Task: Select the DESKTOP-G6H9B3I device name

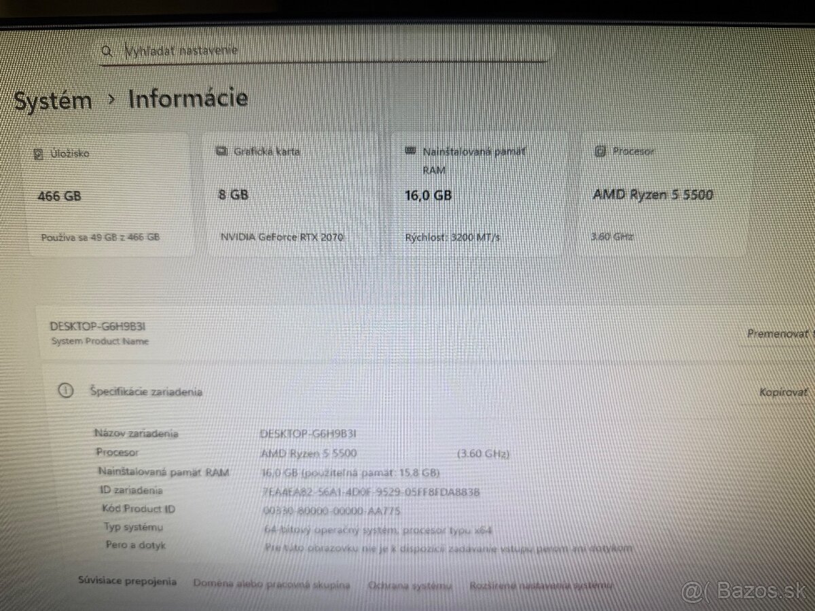Action: (x=98, y=327)
